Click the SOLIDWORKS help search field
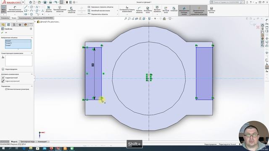This screenshot has height=151, width=269. (x=227, y=2)
